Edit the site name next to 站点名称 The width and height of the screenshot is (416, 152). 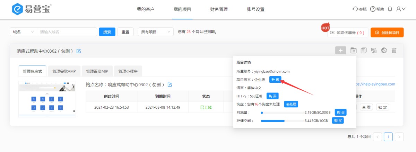coord(170,84)
